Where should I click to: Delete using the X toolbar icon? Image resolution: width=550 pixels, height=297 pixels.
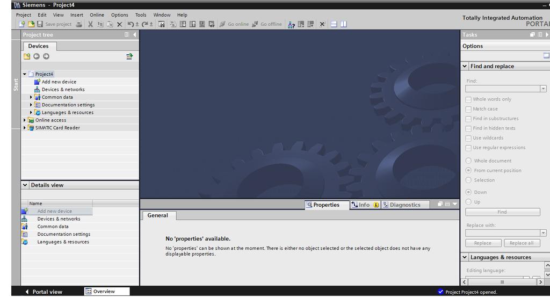tap(120, 24)
